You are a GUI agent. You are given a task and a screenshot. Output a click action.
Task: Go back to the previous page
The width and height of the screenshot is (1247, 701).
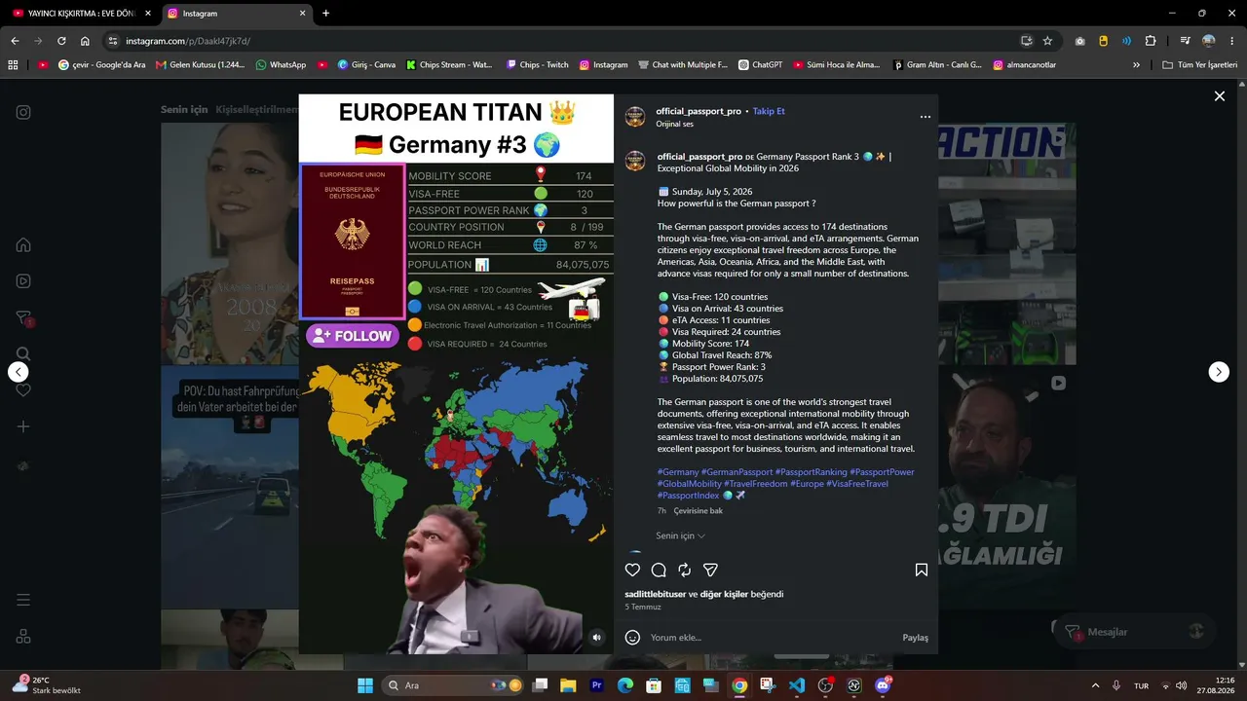(x=15, y=41)
